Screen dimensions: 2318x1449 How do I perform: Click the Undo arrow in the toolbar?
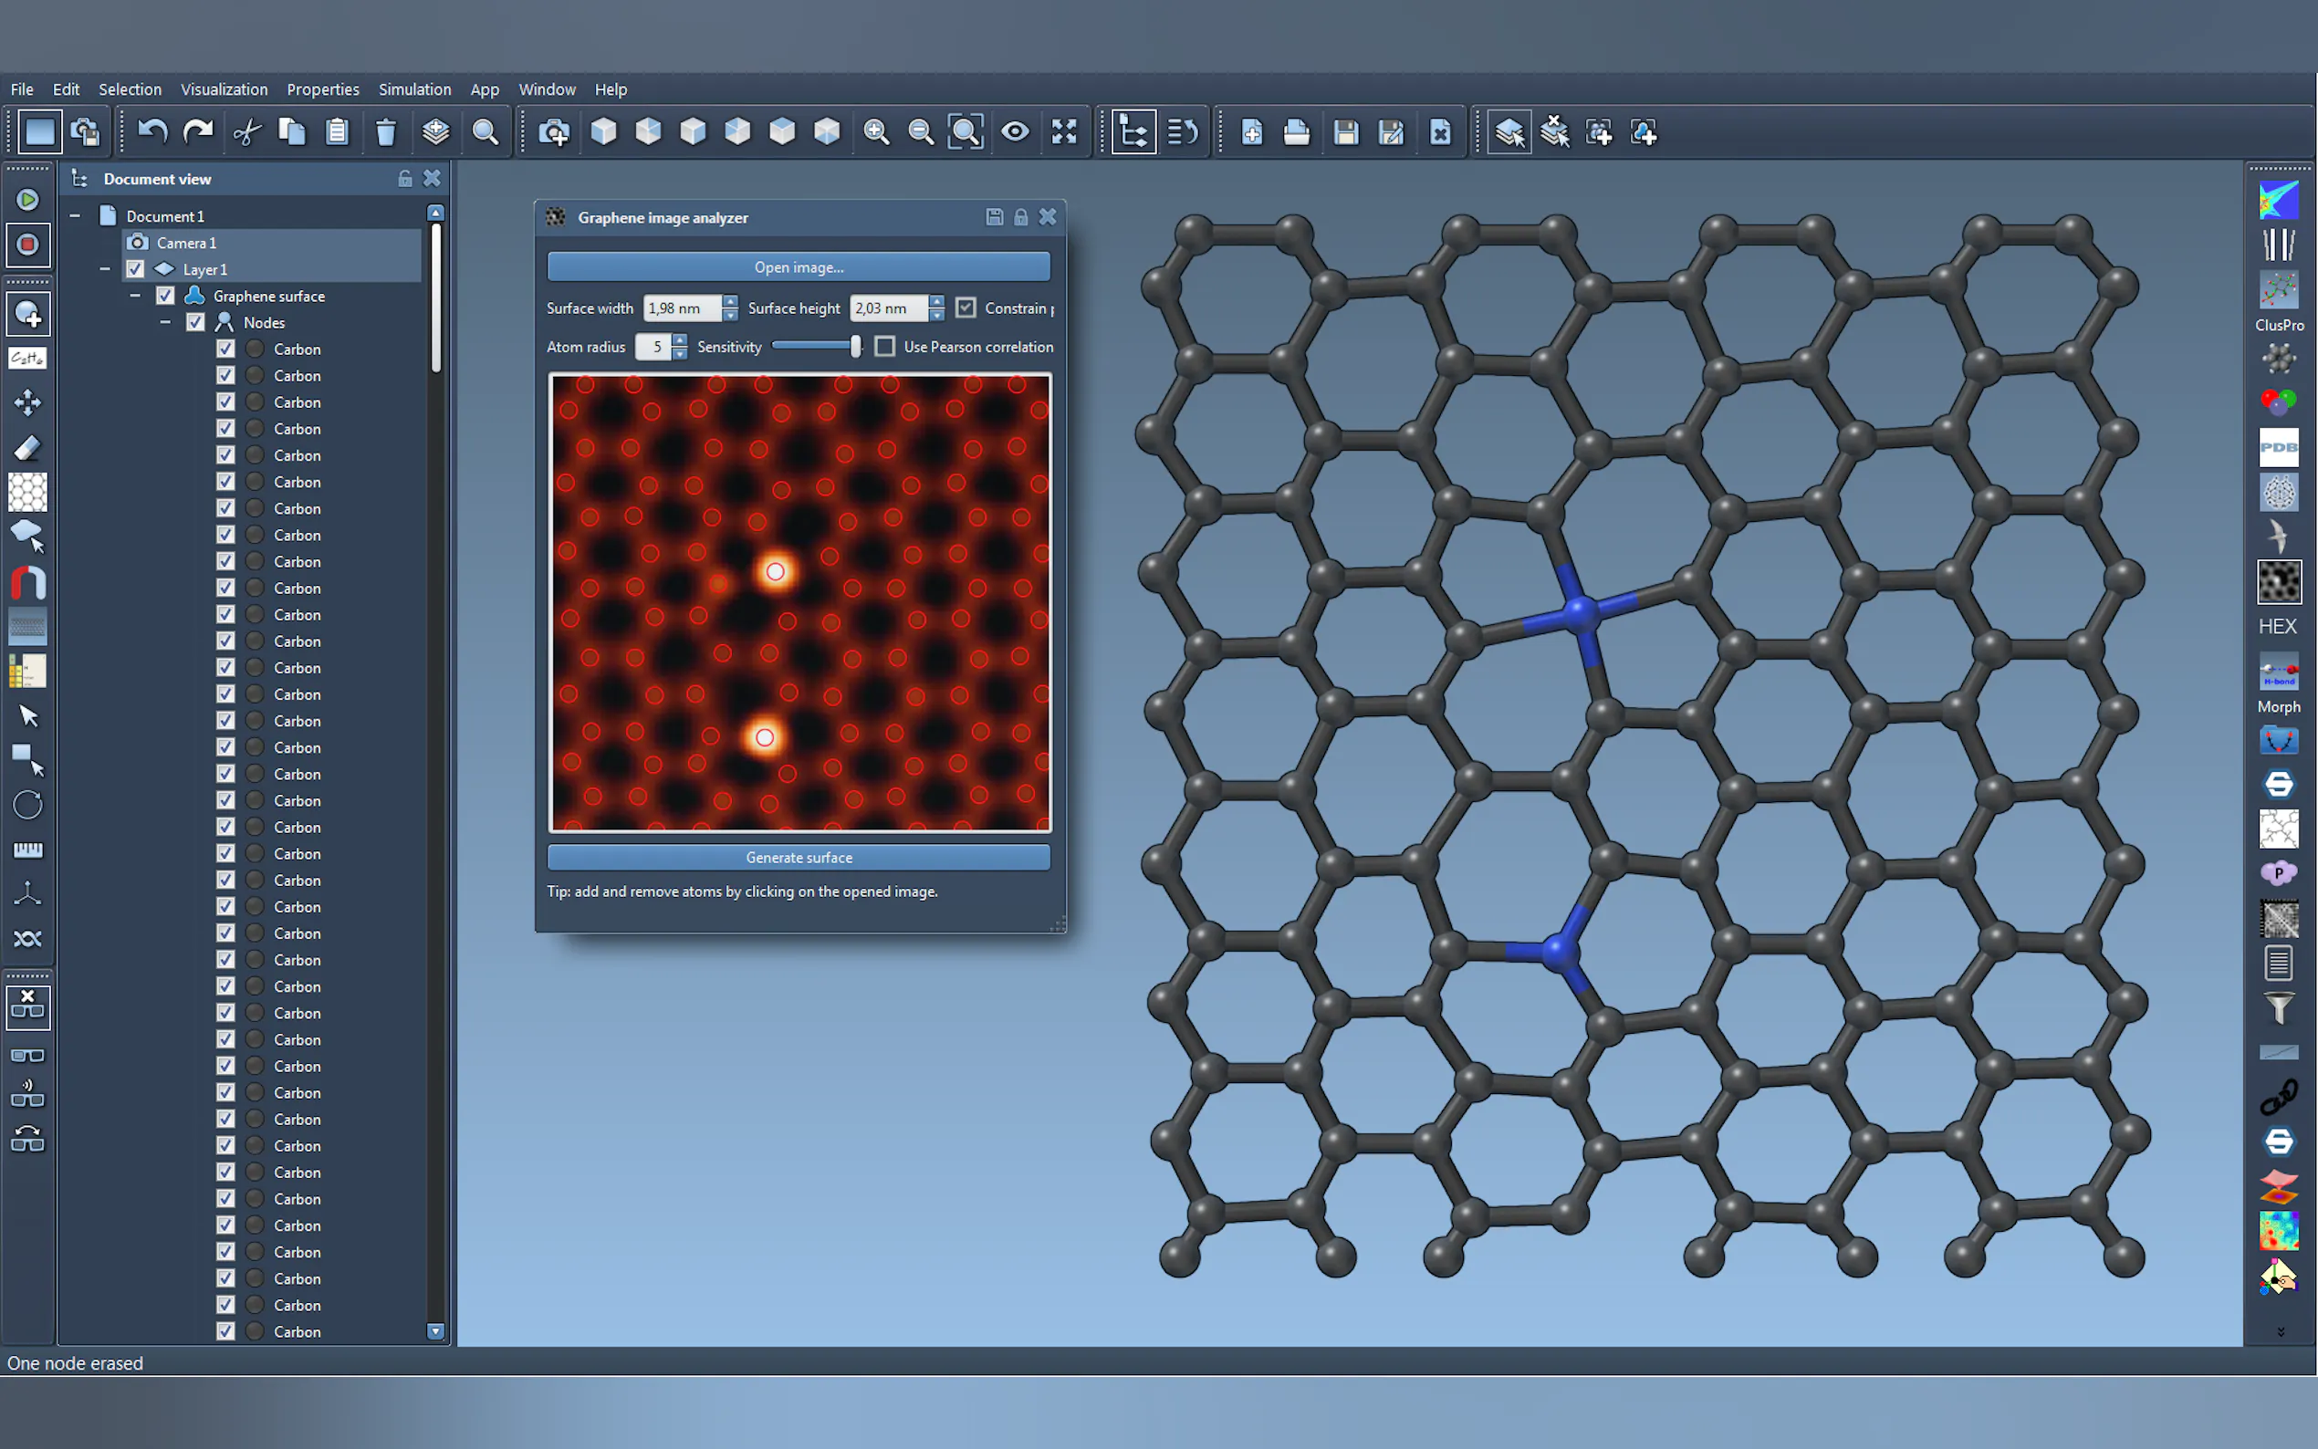click(152, 131)
